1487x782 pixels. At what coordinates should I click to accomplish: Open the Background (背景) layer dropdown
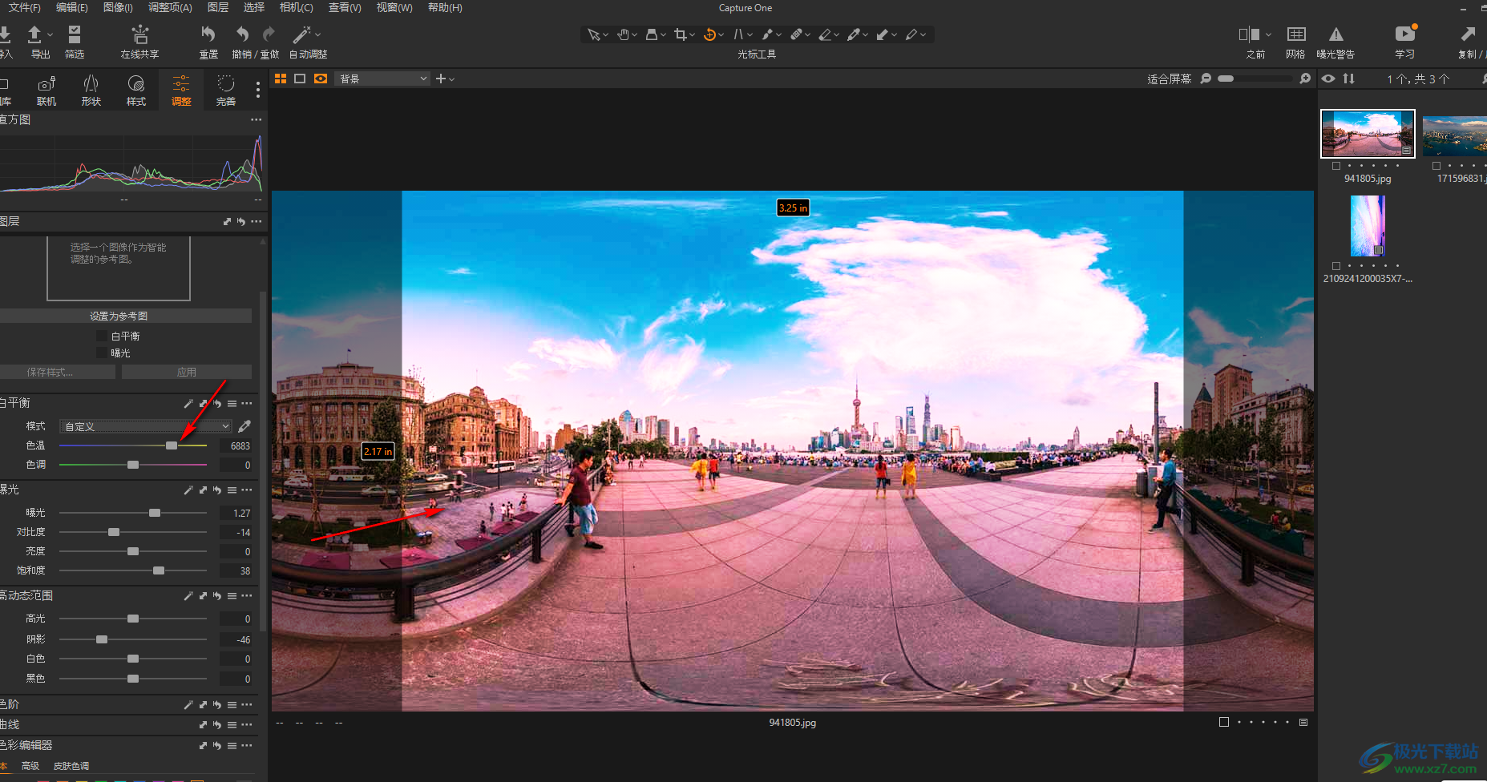point(382,79)
